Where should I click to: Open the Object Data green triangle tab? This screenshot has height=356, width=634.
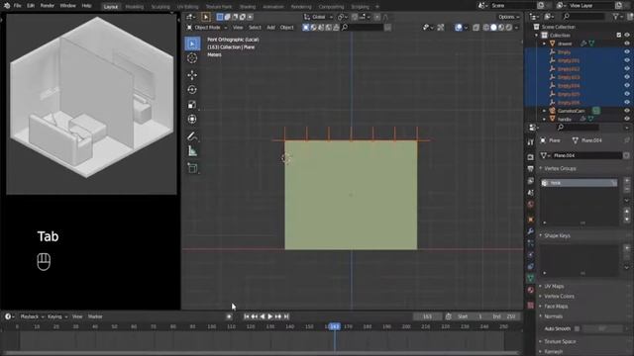pyautogui.click(x=531, y=278)
